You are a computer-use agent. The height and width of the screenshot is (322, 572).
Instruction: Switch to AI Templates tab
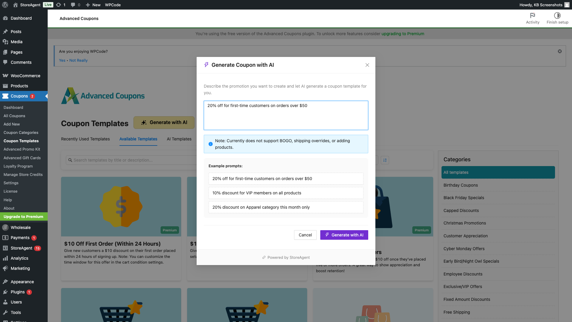pyautogui.click(x=179, y=139)
